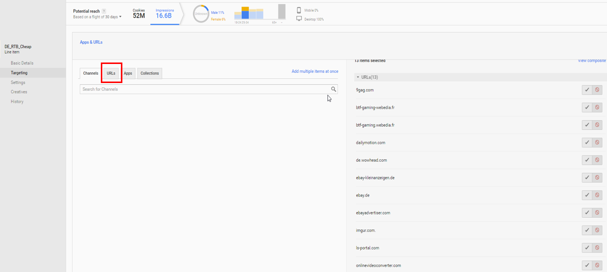This screenshot has width=607, height=272.
Task: Include imgur.com. with its checkmark button
Action: 587,230
